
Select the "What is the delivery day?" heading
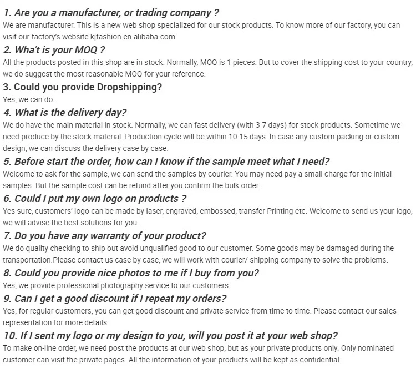(x=65, y=113)
